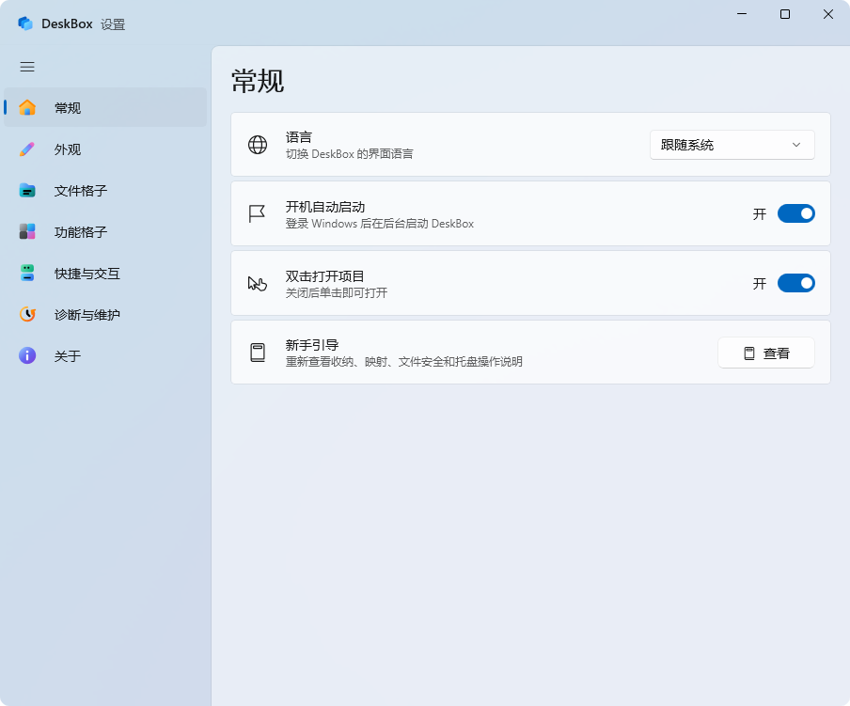Click the orange house icon for 常规
Image resolution: width=850 pixels, height=706 pixels.
pyautogui.click(x=27, y=107)
